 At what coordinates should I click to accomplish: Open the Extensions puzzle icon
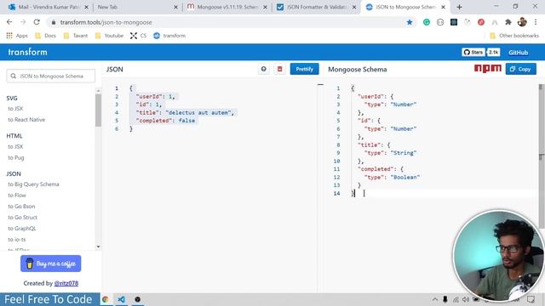pos(508,22)
